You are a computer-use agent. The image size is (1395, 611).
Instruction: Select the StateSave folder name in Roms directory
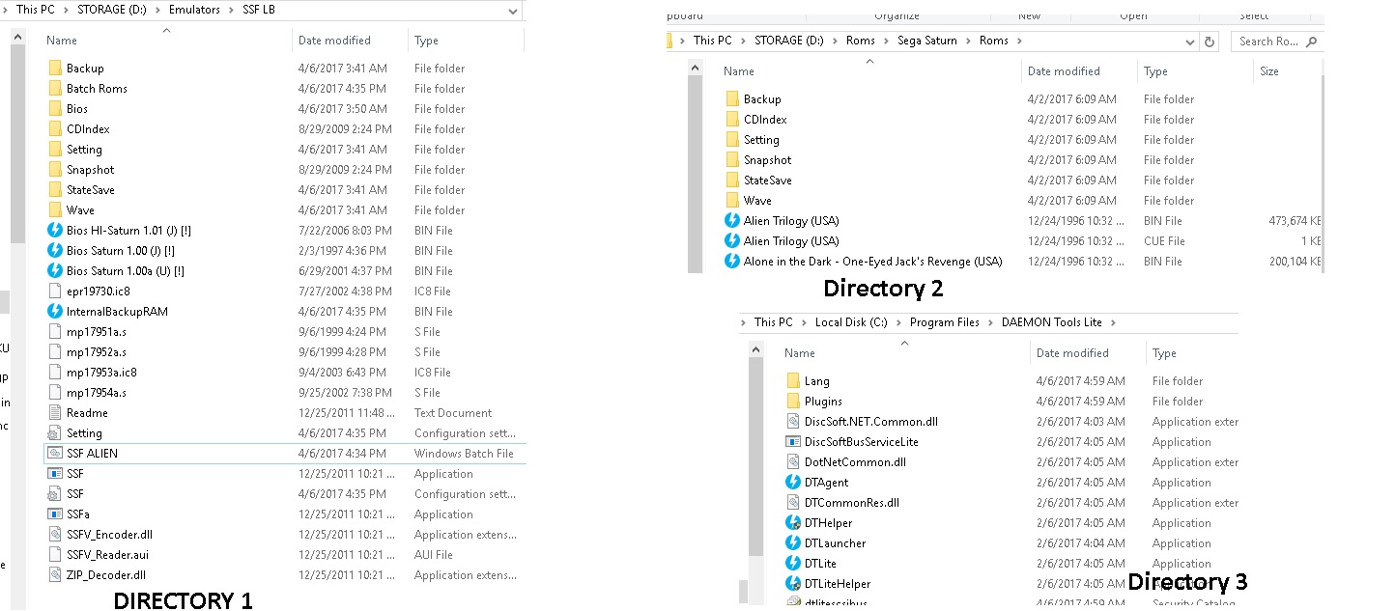click(767, 181)
